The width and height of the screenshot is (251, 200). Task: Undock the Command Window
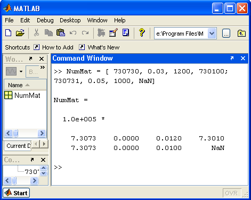coord(232,58)
